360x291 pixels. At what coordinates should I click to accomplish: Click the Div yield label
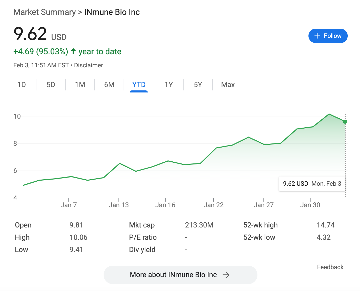142,250
